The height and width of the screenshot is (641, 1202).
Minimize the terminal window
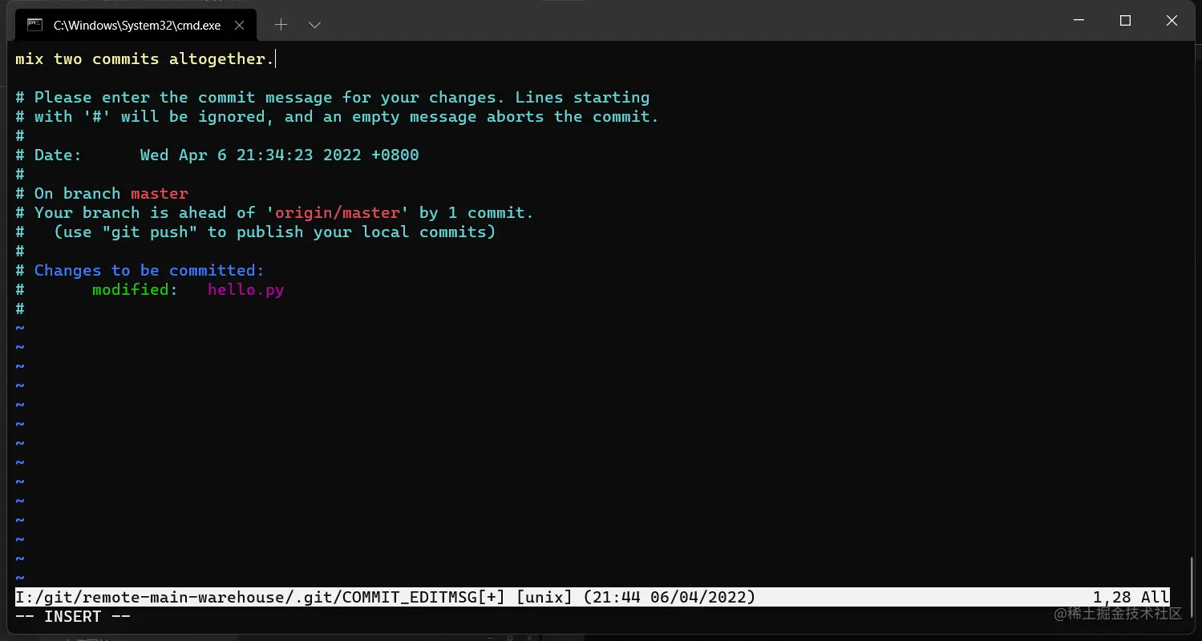pos(1079,21)
